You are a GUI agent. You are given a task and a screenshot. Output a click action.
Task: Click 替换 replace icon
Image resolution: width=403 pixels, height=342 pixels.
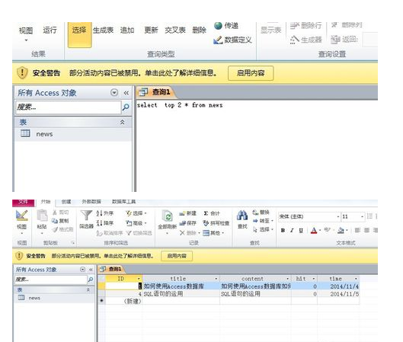click(255, 213)
